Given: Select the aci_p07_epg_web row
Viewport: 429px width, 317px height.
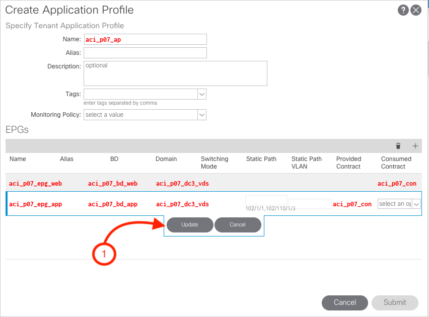Looking at the screenshot, I should pos(35,184).
